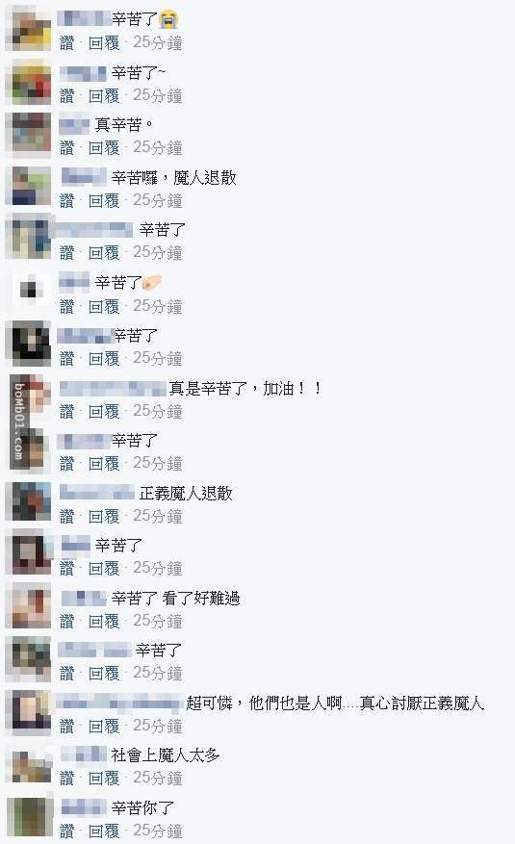This screenshot has height=844, width=515.
Task: Like the comment starting with '超可憐'
Action: point(66,727)
